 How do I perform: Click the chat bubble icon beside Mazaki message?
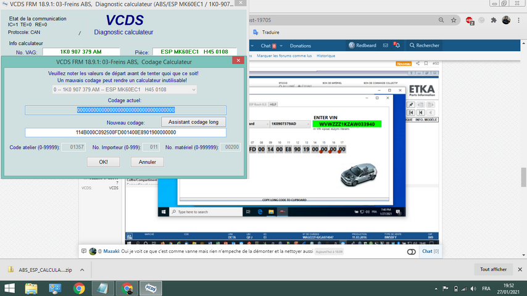(84, 252)
